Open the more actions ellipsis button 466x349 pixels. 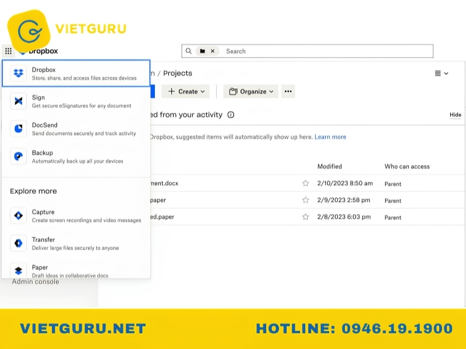[288, 91]
